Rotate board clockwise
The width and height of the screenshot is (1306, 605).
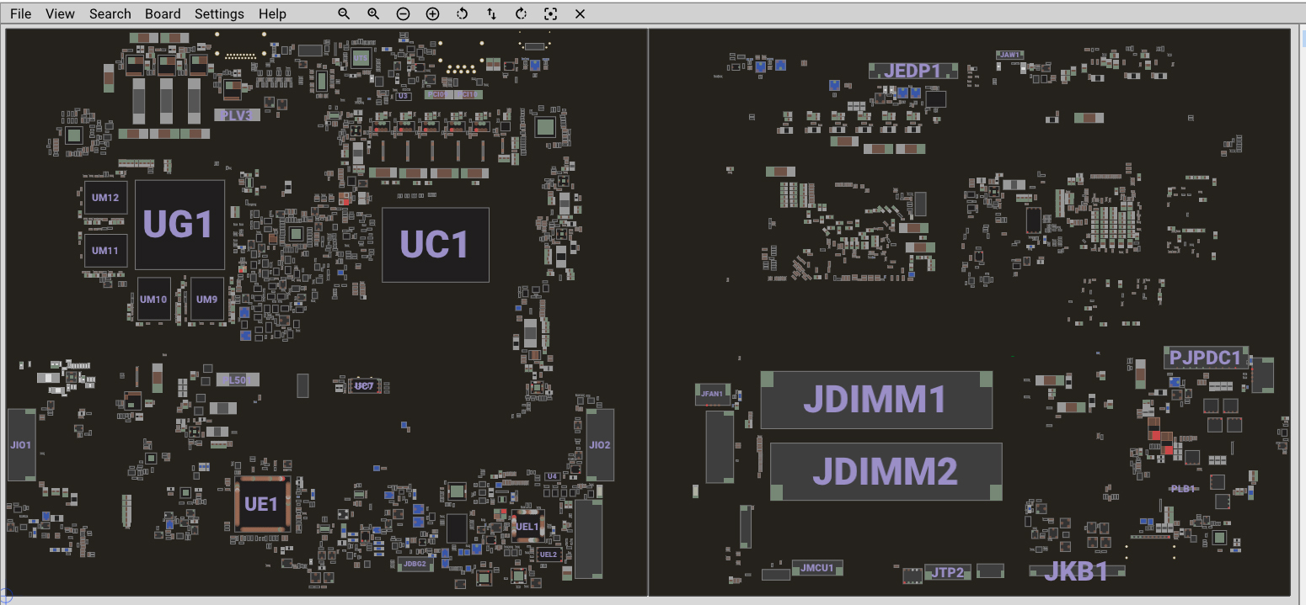pyautogui.click(x=521, y=14)
